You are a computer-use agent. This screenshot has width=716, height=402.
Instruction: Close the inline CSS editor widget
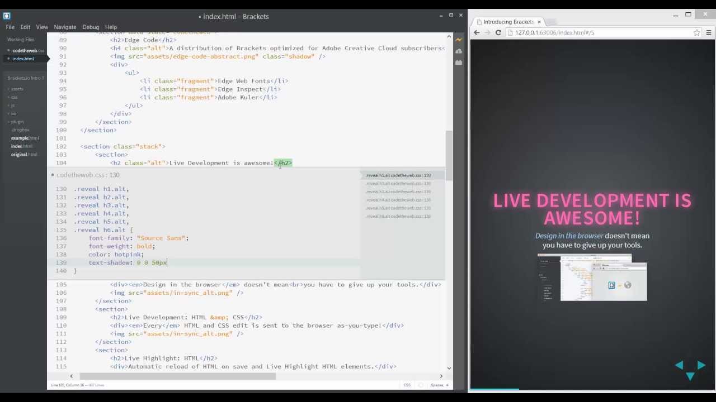click(x=53, y=175)
